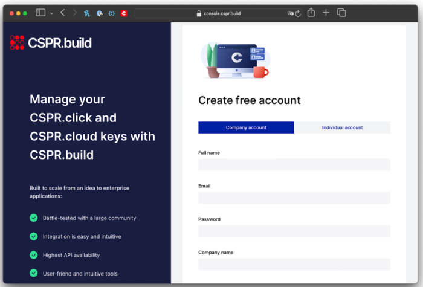Click the 'Email' field label
This screenshot has width=423, height=287.
coord(204,186)
